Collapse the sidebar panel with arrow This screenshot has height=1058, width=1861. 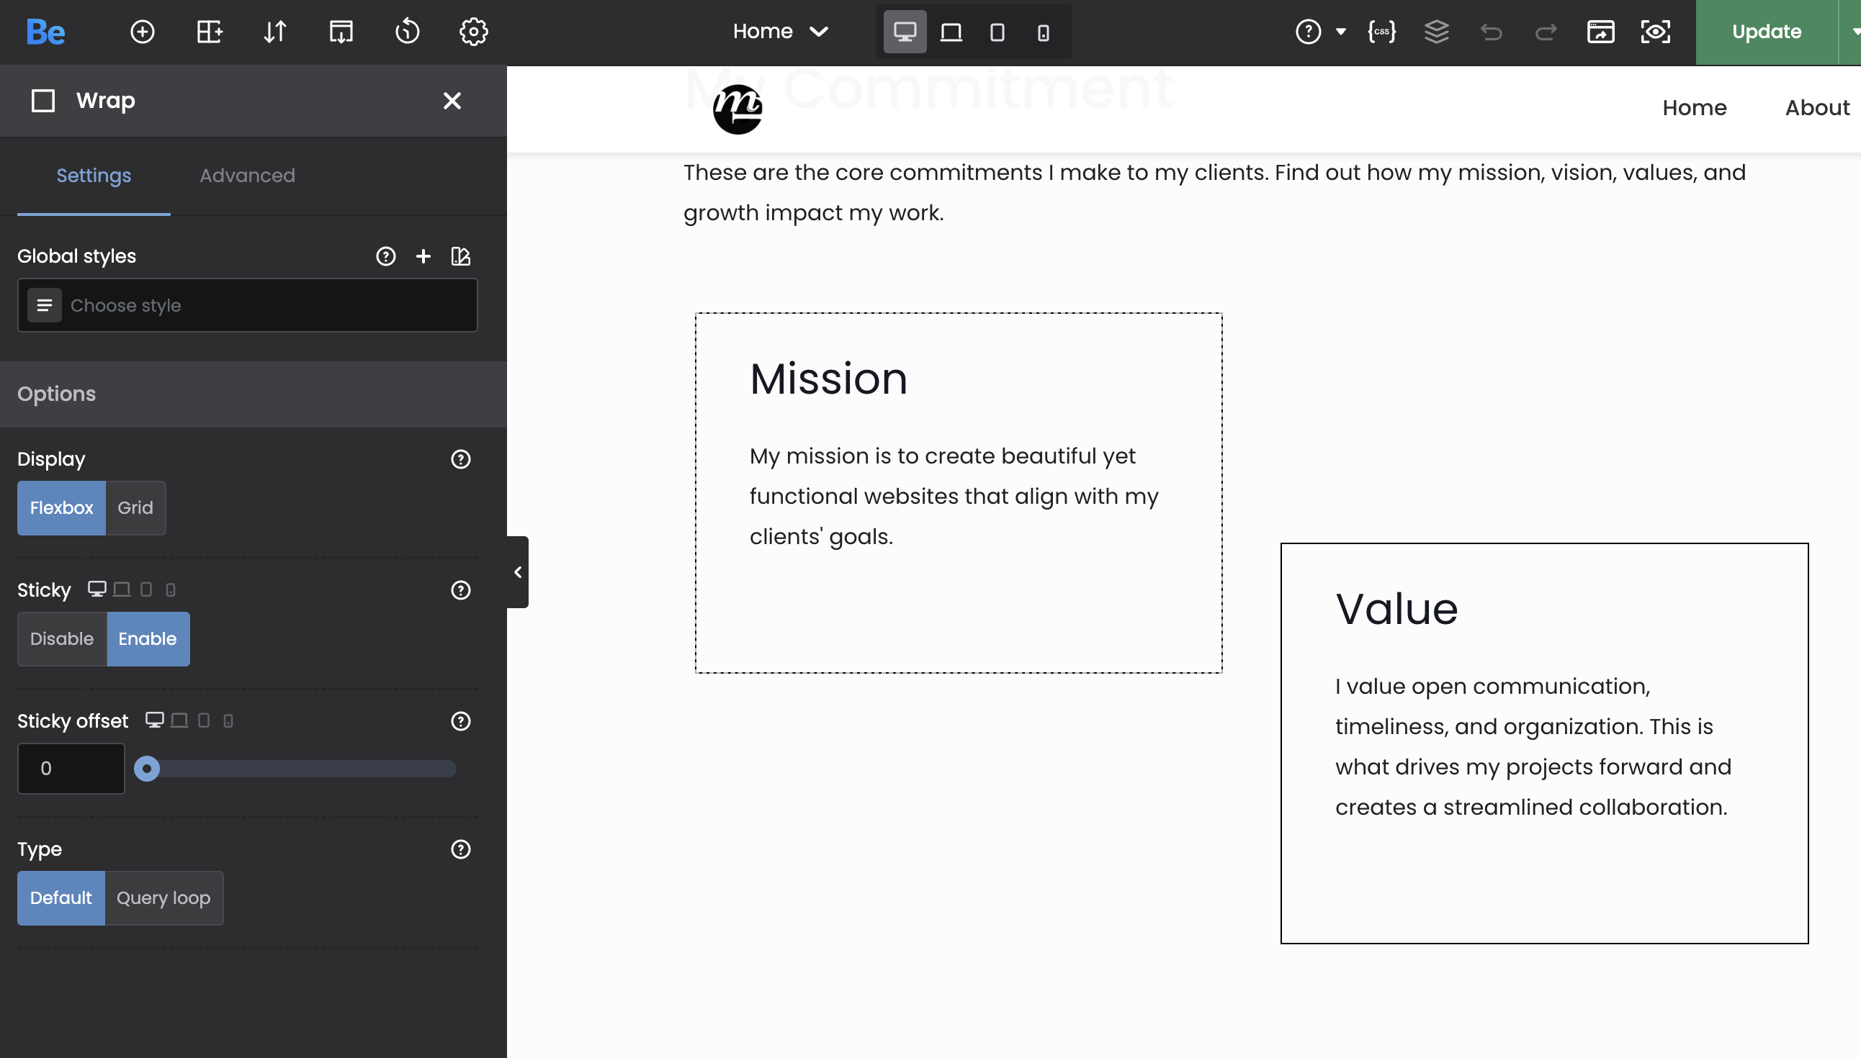coord(518,573)
